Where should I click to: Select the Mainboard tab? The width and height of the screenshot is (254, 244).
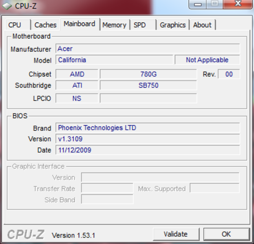tap(80, 24)
